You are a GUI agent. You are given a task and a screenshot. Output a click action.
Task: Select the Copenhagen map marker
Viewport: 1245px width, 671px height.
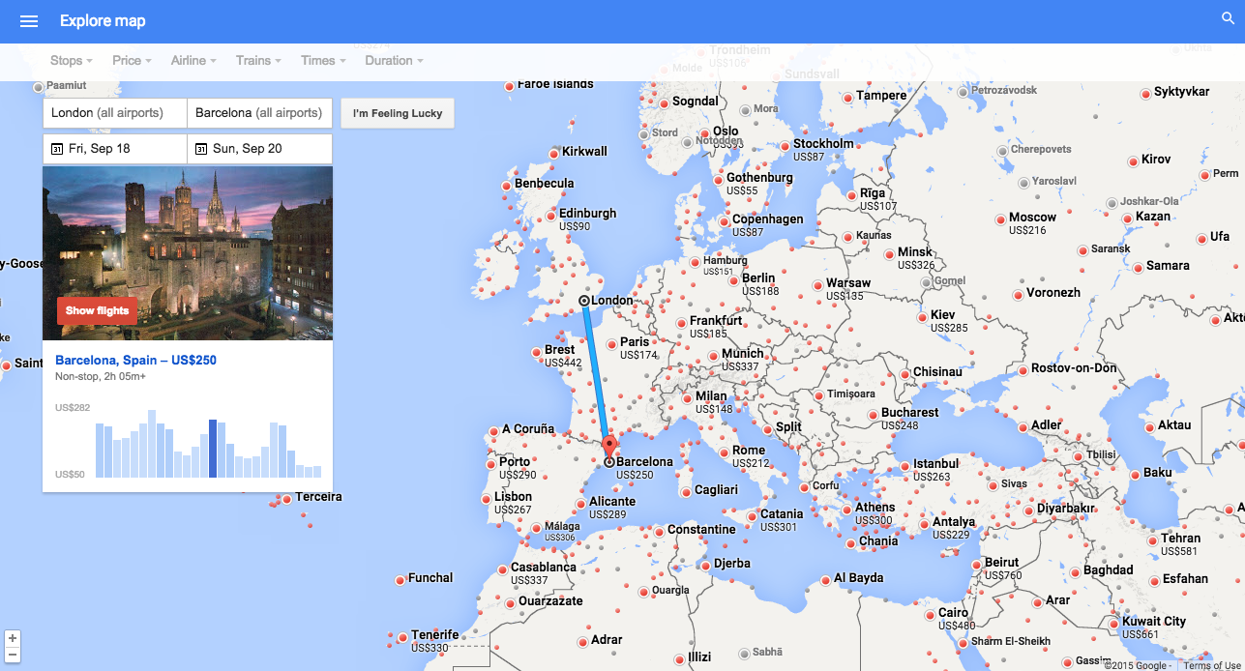(724, 220)
